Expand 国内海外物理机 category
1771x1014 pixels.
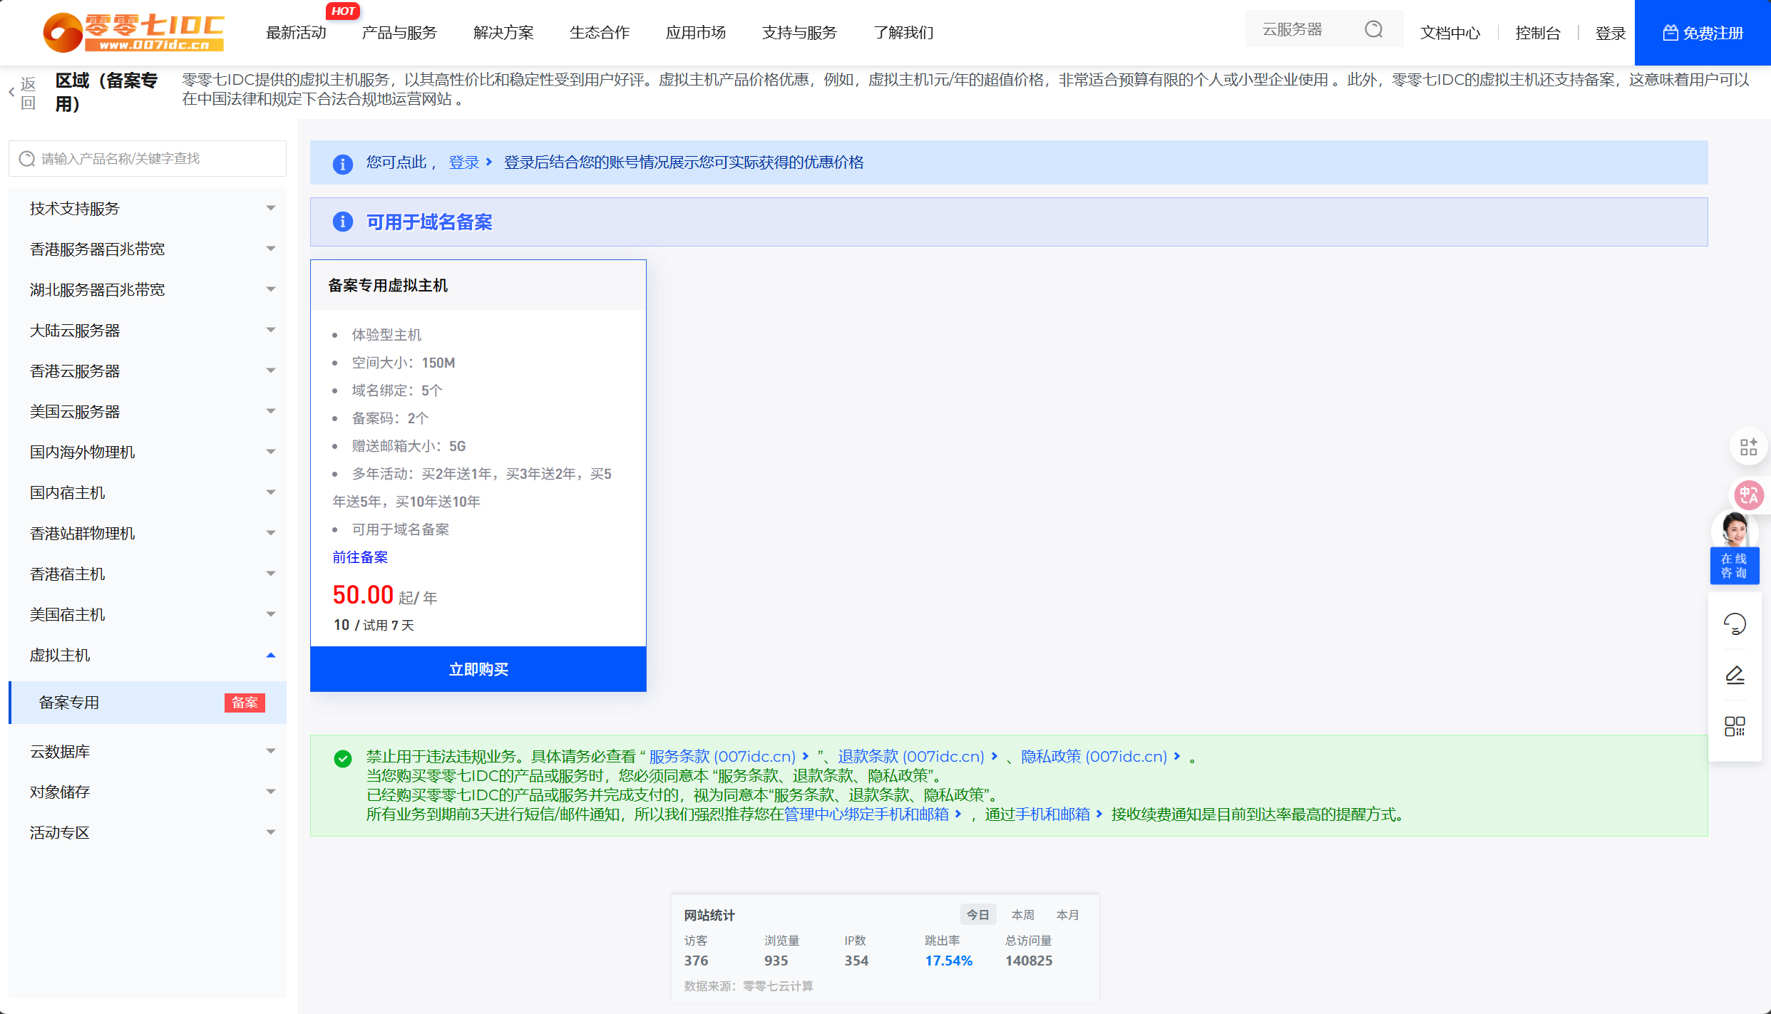click(x=148, y=452)
